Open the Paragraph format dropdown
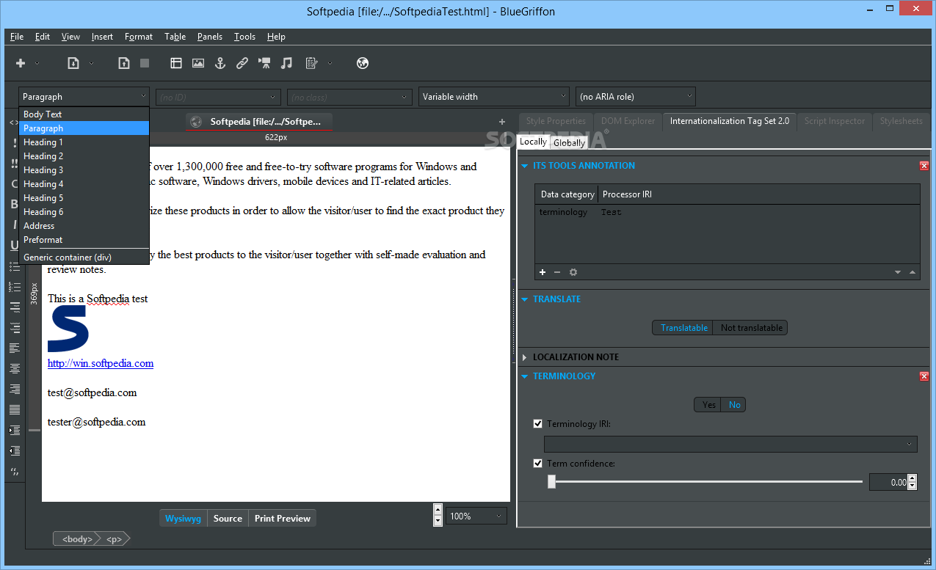 click(84, 97)
